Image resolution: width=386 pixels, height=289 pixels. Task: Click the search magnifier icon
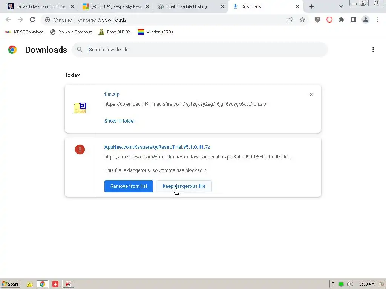pyautogui.click(x=80, y=50)
